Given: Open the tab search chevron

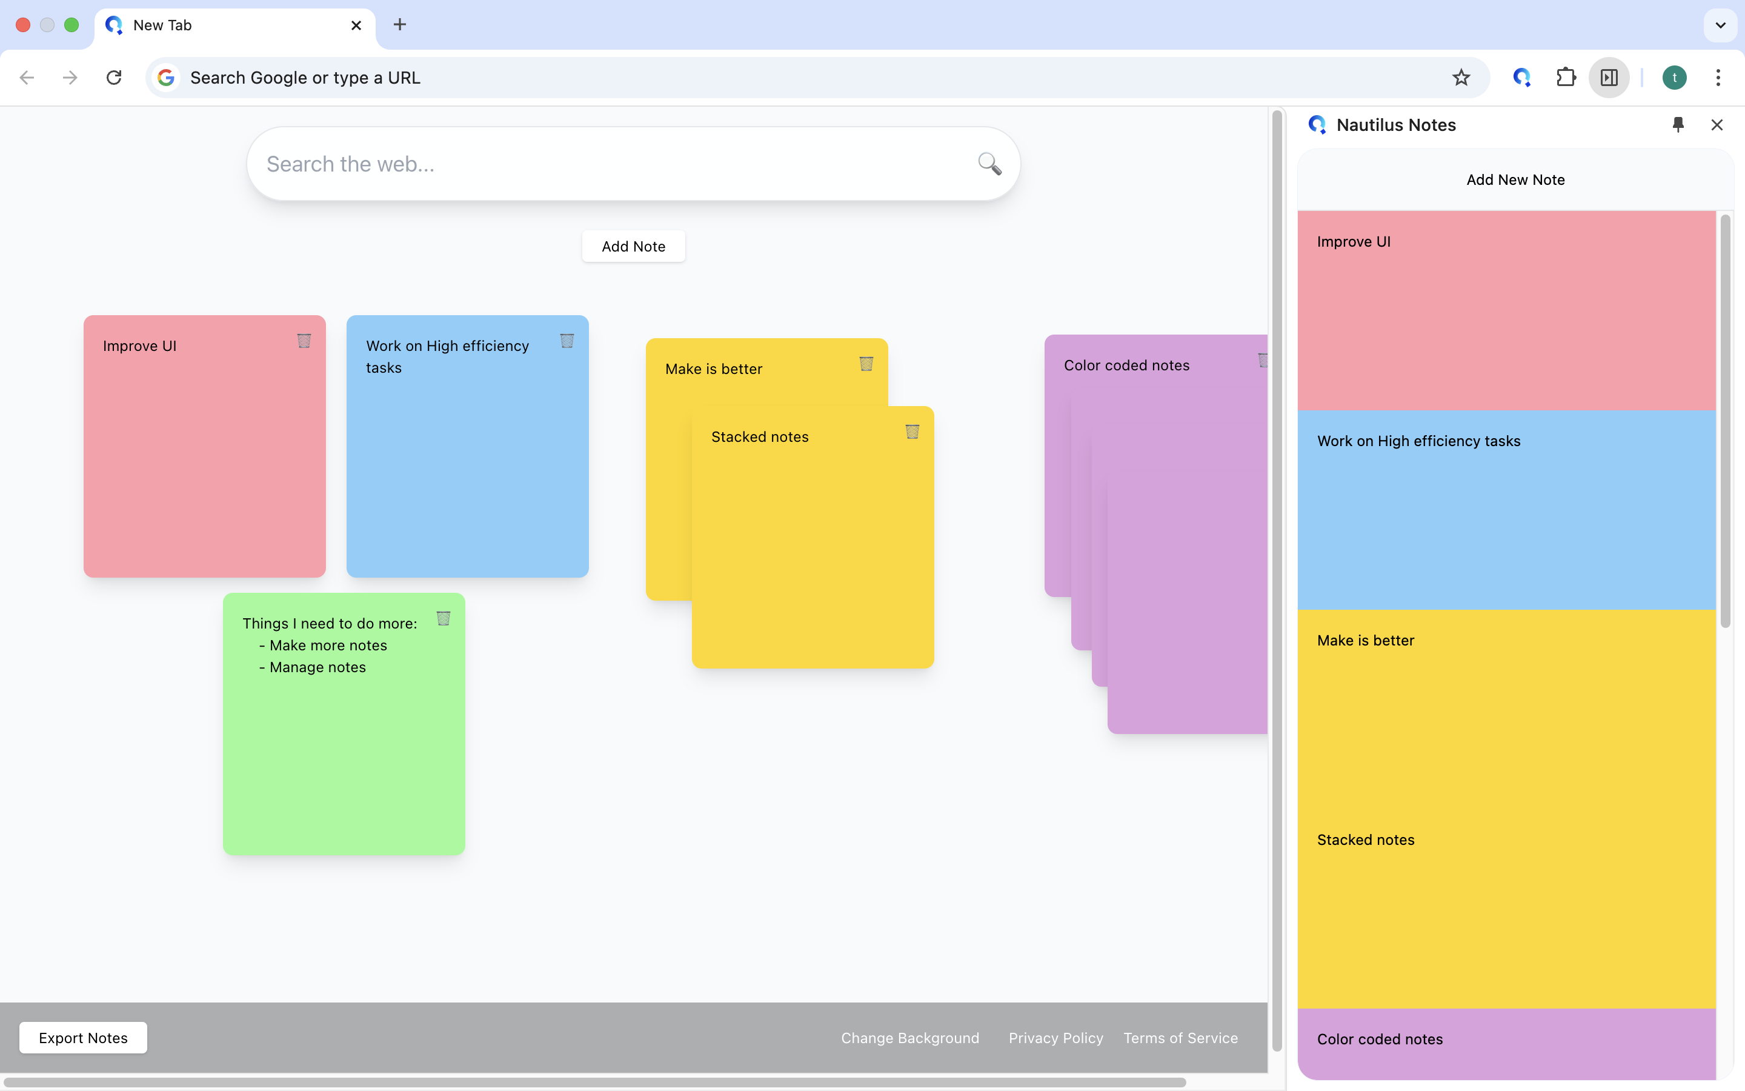Looking at the screenshot, I should [1721, 25].
